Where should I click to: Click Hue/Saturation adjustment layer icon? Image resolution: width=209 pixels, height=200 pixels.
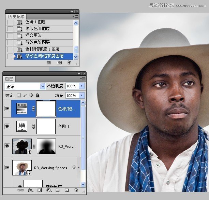pyautogui.click(x=22, y=109)
